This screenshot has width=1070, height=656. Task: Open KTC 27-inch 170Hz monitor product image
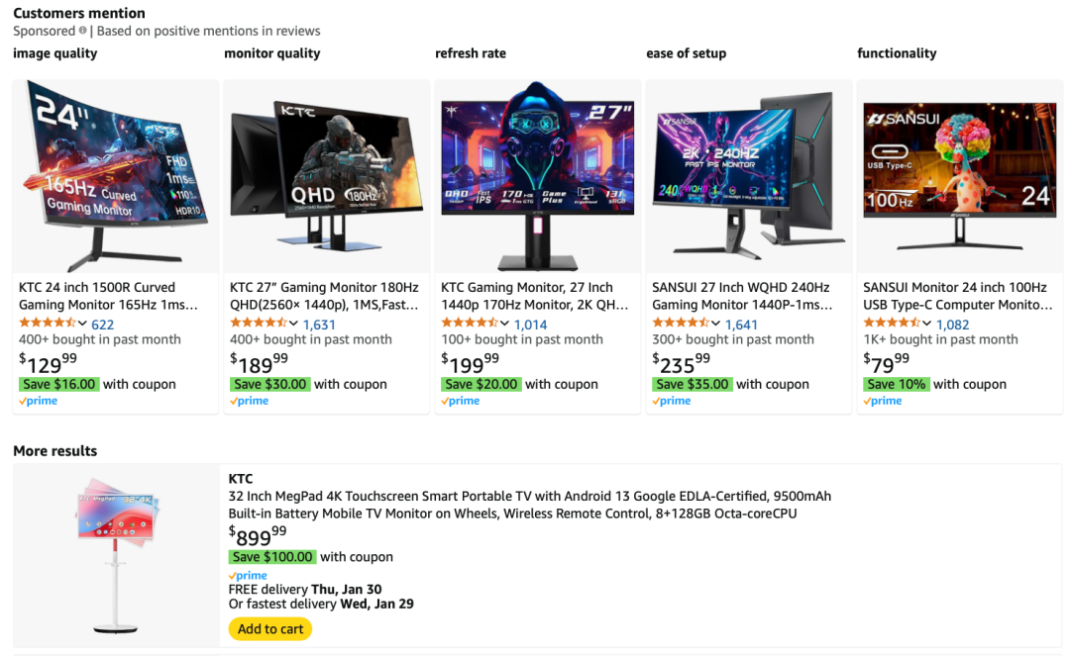(538, 176)
